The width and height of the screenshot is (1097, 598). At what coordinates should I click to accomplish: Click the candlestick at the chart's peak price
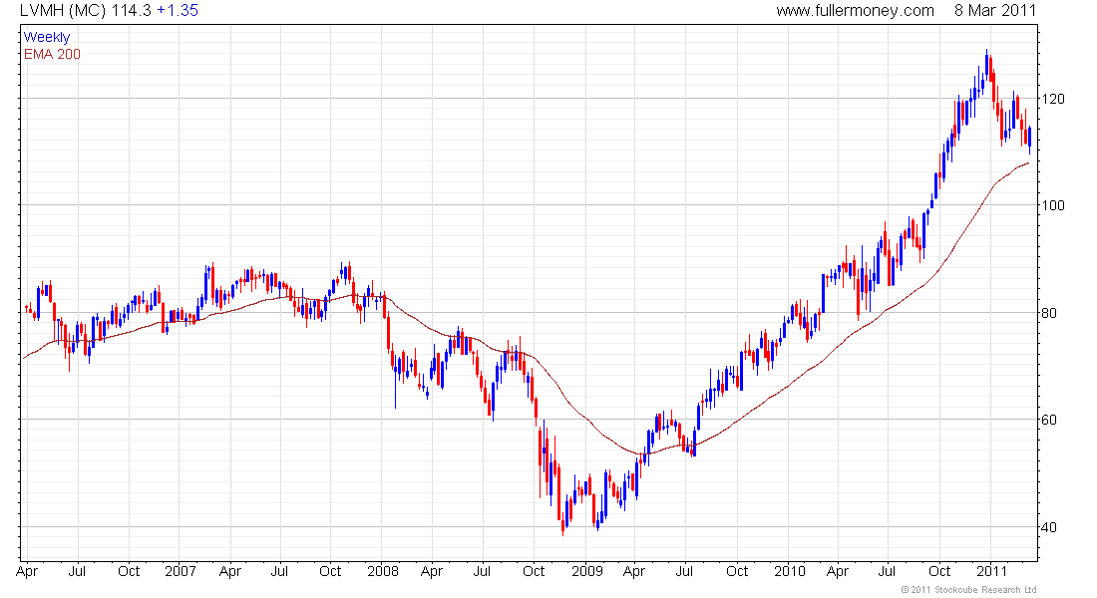coord(987,65)
